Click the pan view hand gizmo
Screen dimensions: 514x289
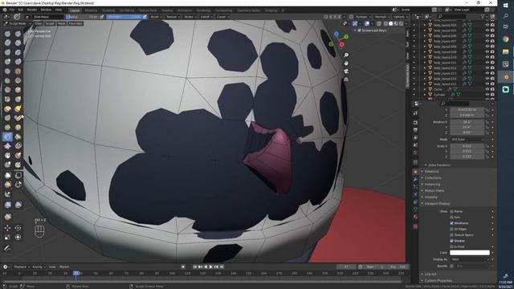pos(346,63)
